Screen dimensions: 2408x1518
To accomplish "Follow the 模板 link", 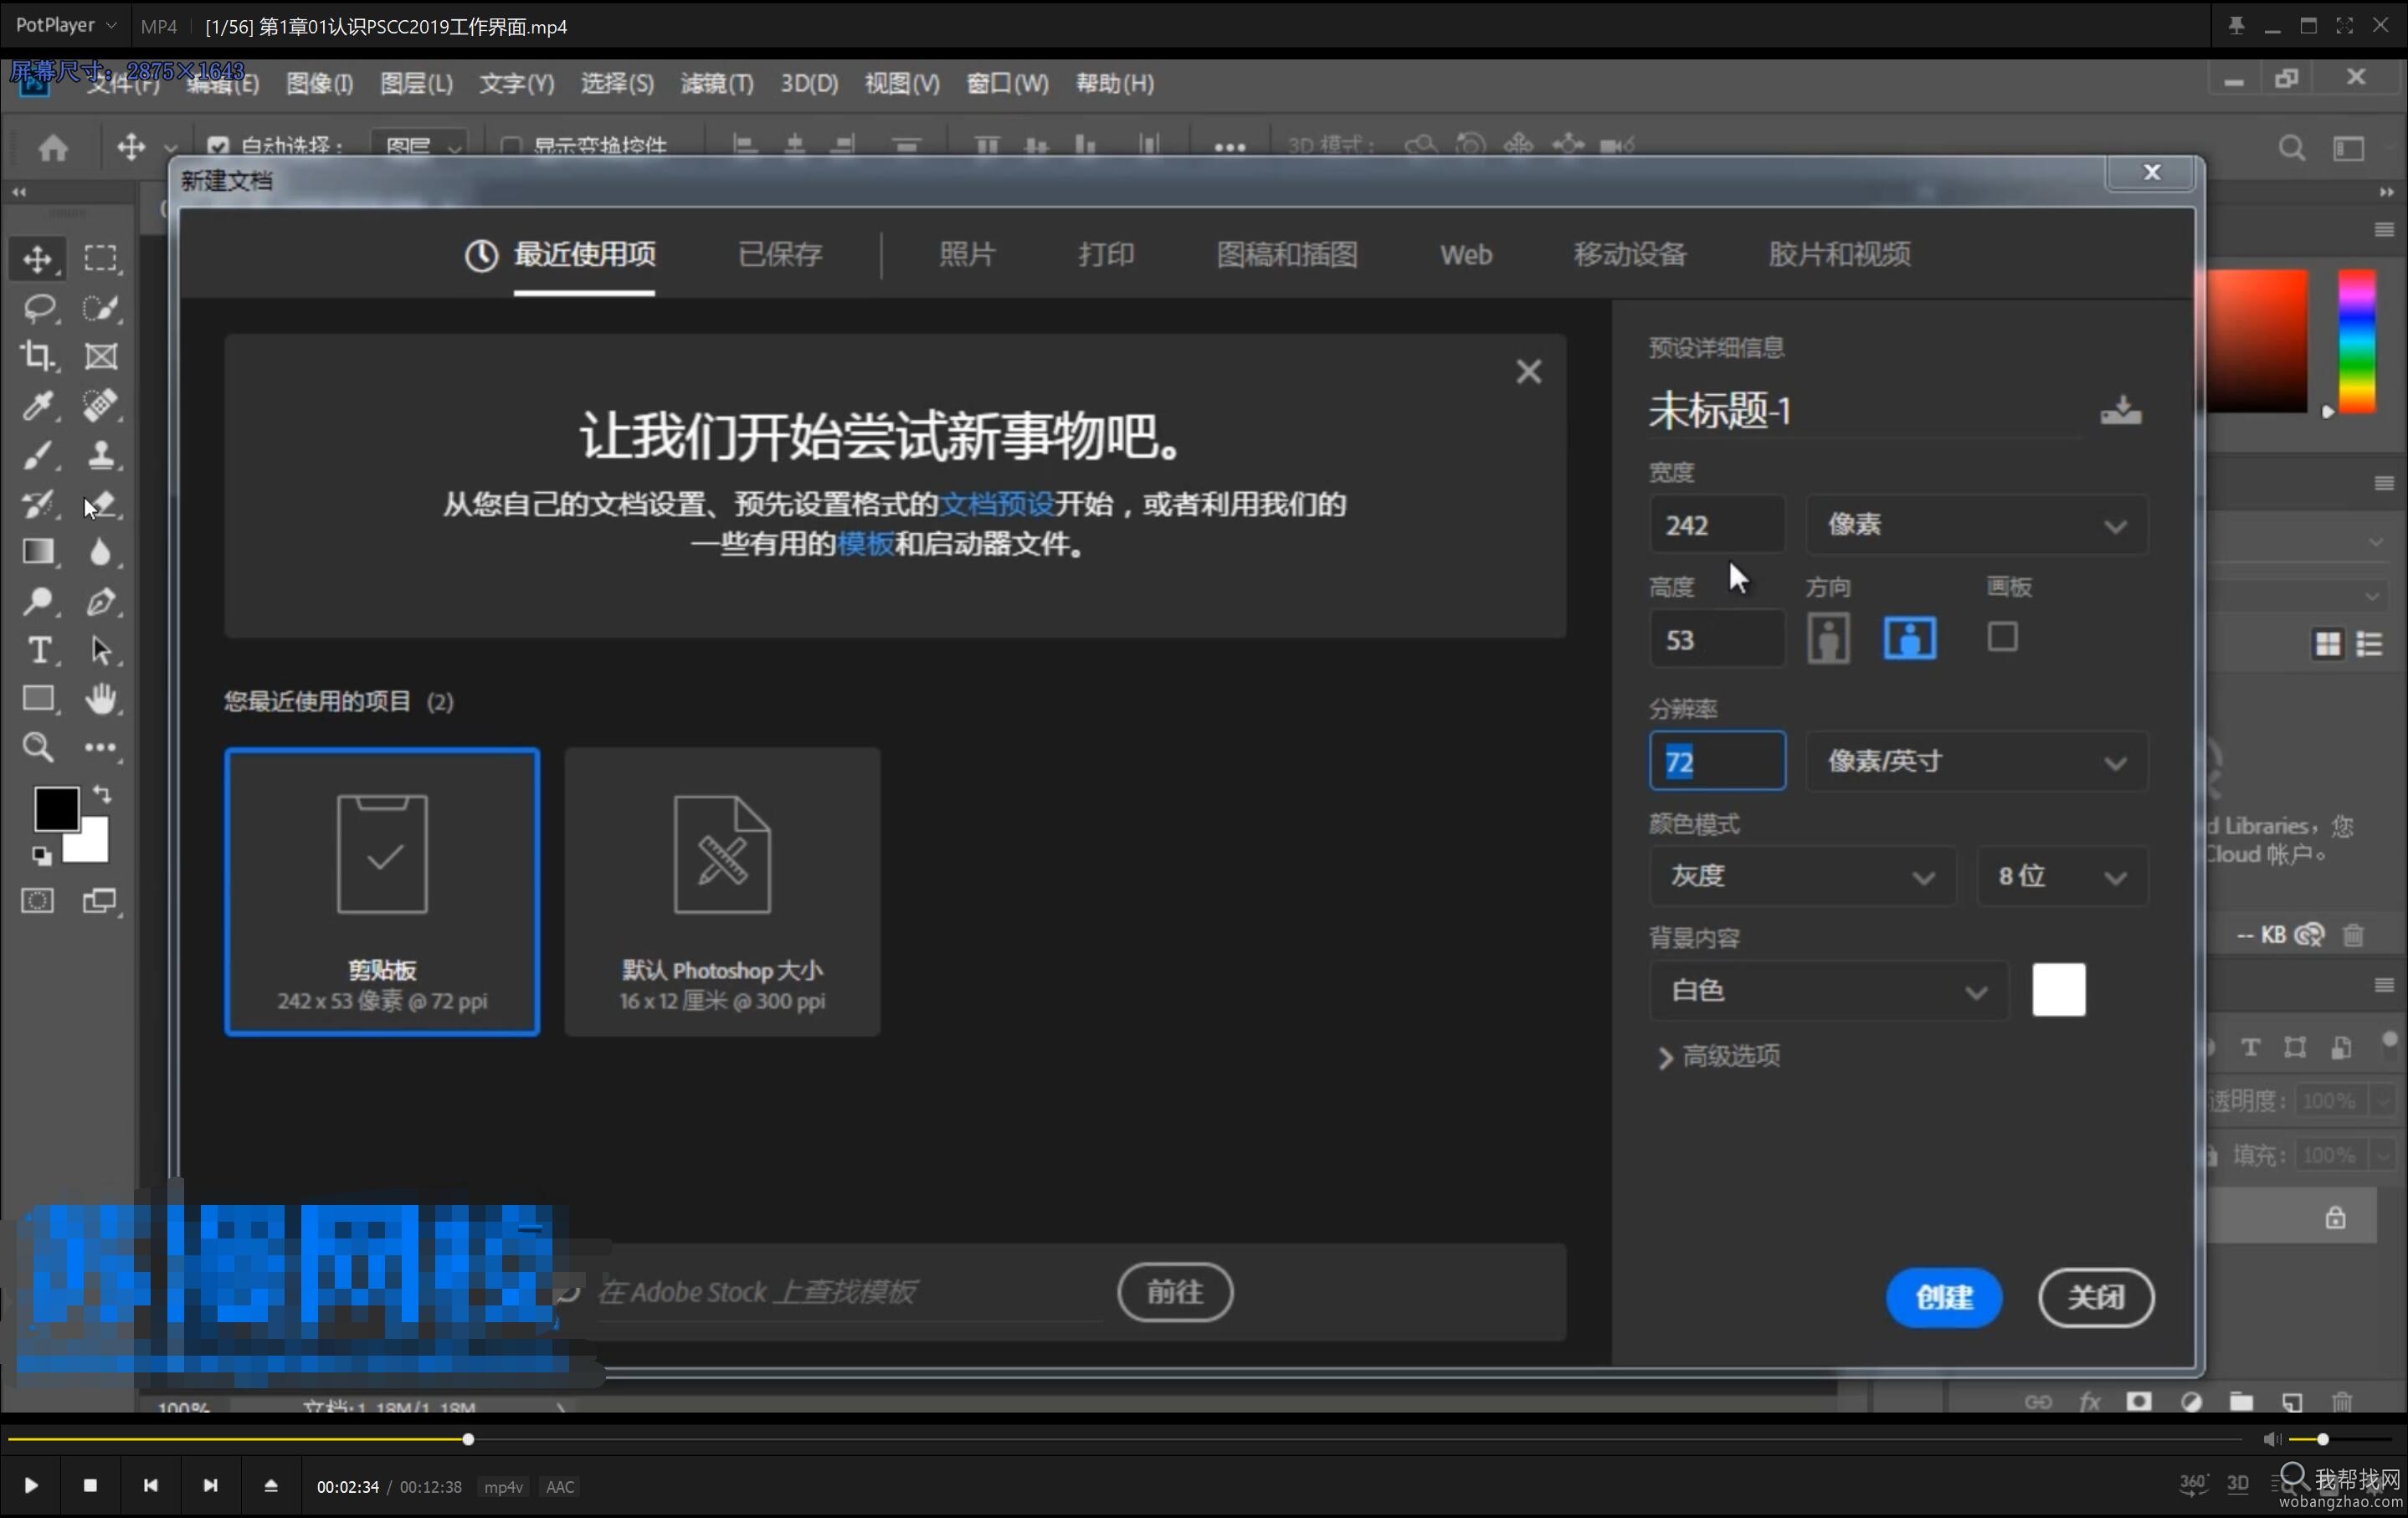I will [865, 544].
